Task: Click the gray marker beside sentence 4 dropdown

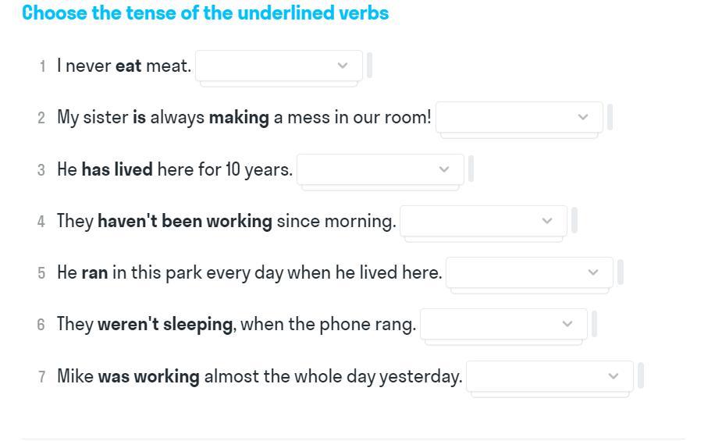Action: (574, 221)
